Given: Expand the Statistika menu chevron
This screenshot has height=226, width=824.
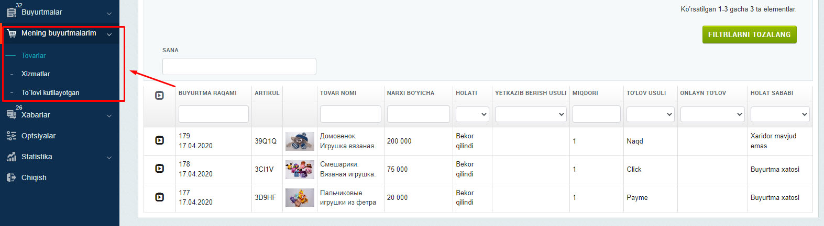Looking at the screenshot, I should (109, 157).
